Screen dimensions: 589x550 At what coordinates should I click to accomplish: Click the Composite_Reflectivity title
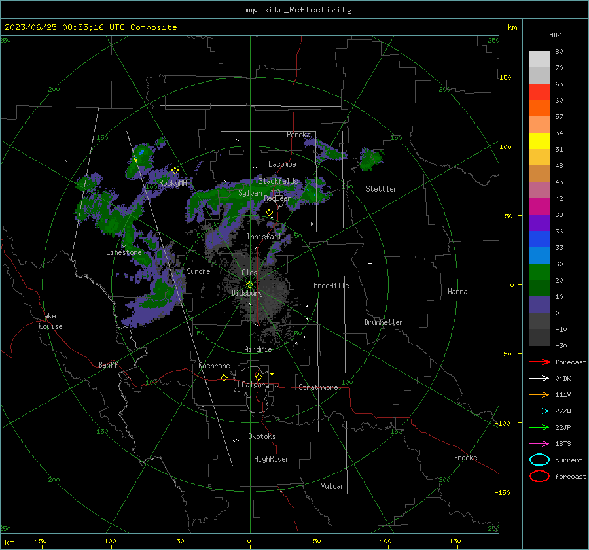(294, 10)
